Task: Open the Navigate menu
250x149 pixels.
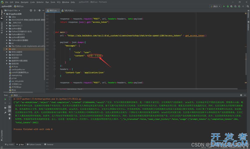Action: coord(24,2)
